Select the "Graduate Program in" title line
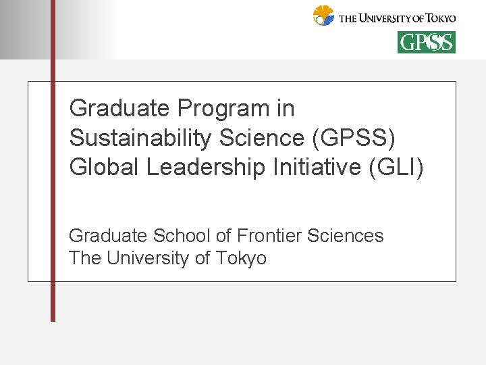Viewport: 486px width, 365px height. point(182,108)
